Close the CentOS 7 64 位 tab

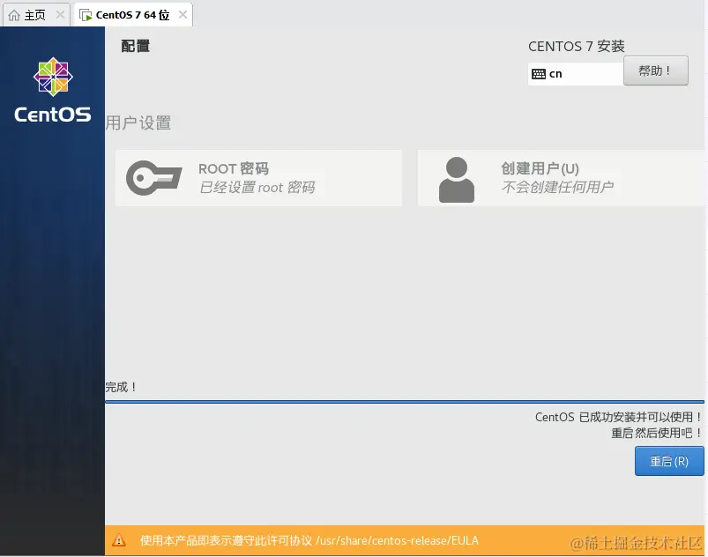pos(183,15)
